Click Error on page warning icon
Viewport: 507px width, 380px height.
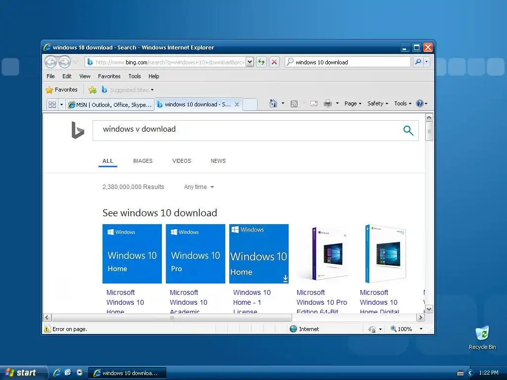coord(47,329)
